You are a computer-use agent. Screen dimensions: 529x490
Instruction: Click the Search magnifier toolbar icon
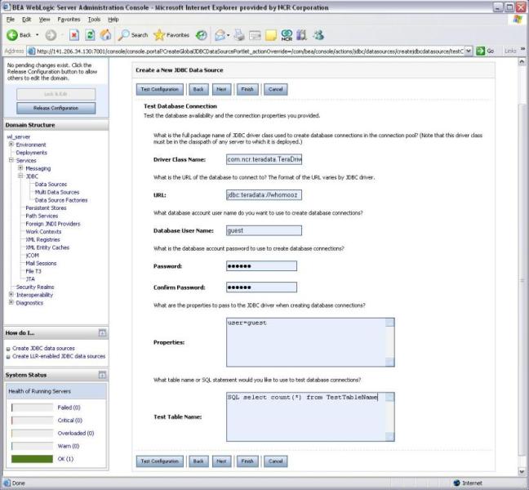123,35
